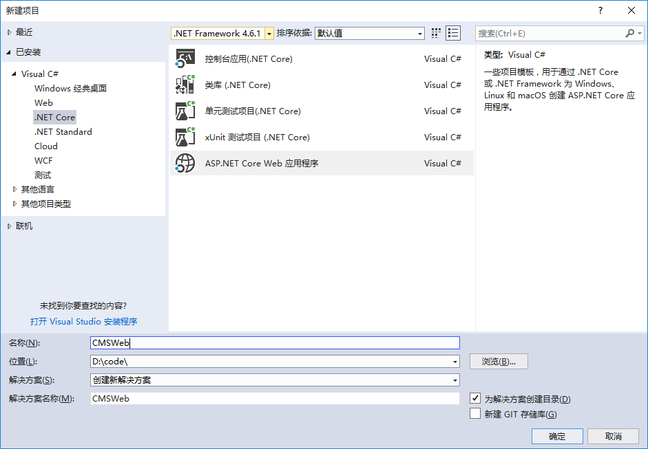The image size is (648, 449).
Task: Click the 解决方案名称 input field
Action: point(275,399)
